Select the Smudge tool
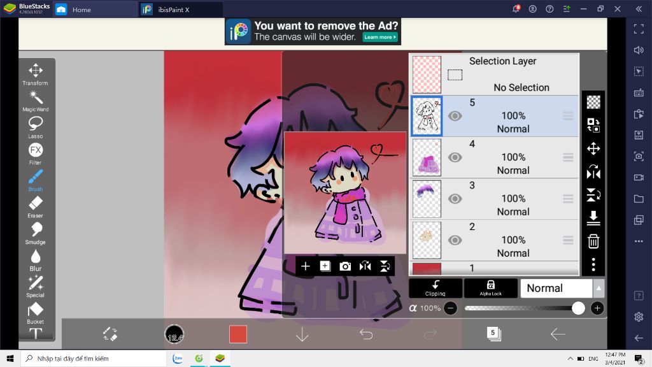Viewport: 652px width, 367px height. (36, 233)
